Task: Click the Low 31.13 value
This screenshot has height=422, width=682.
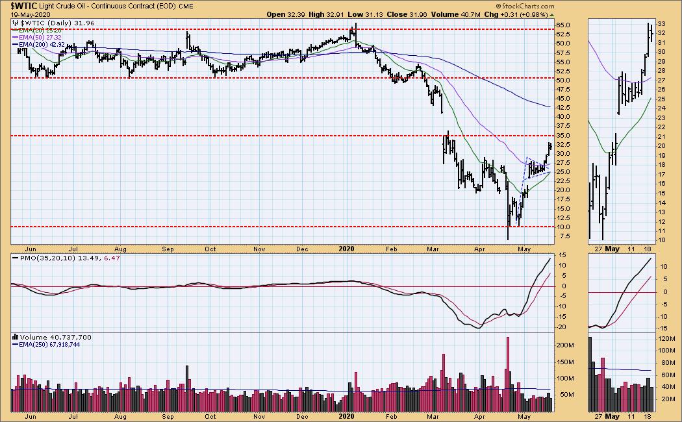Action: pyautogui.click(x=365, y=14)
